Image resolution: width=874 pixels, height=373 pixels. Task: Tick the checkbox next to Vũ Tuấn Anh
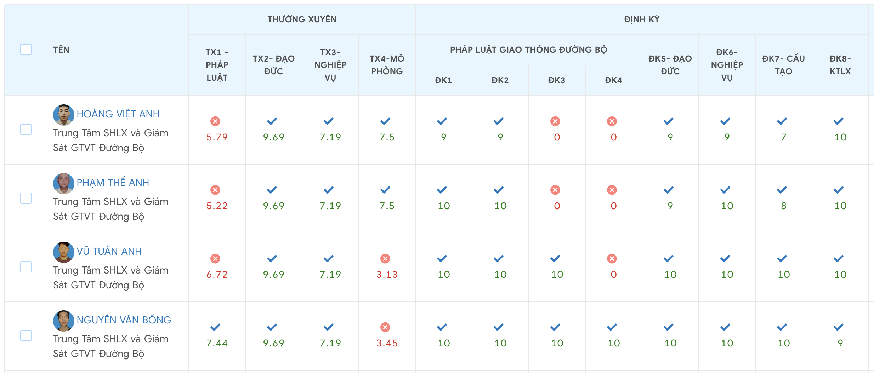pos(26,267)
